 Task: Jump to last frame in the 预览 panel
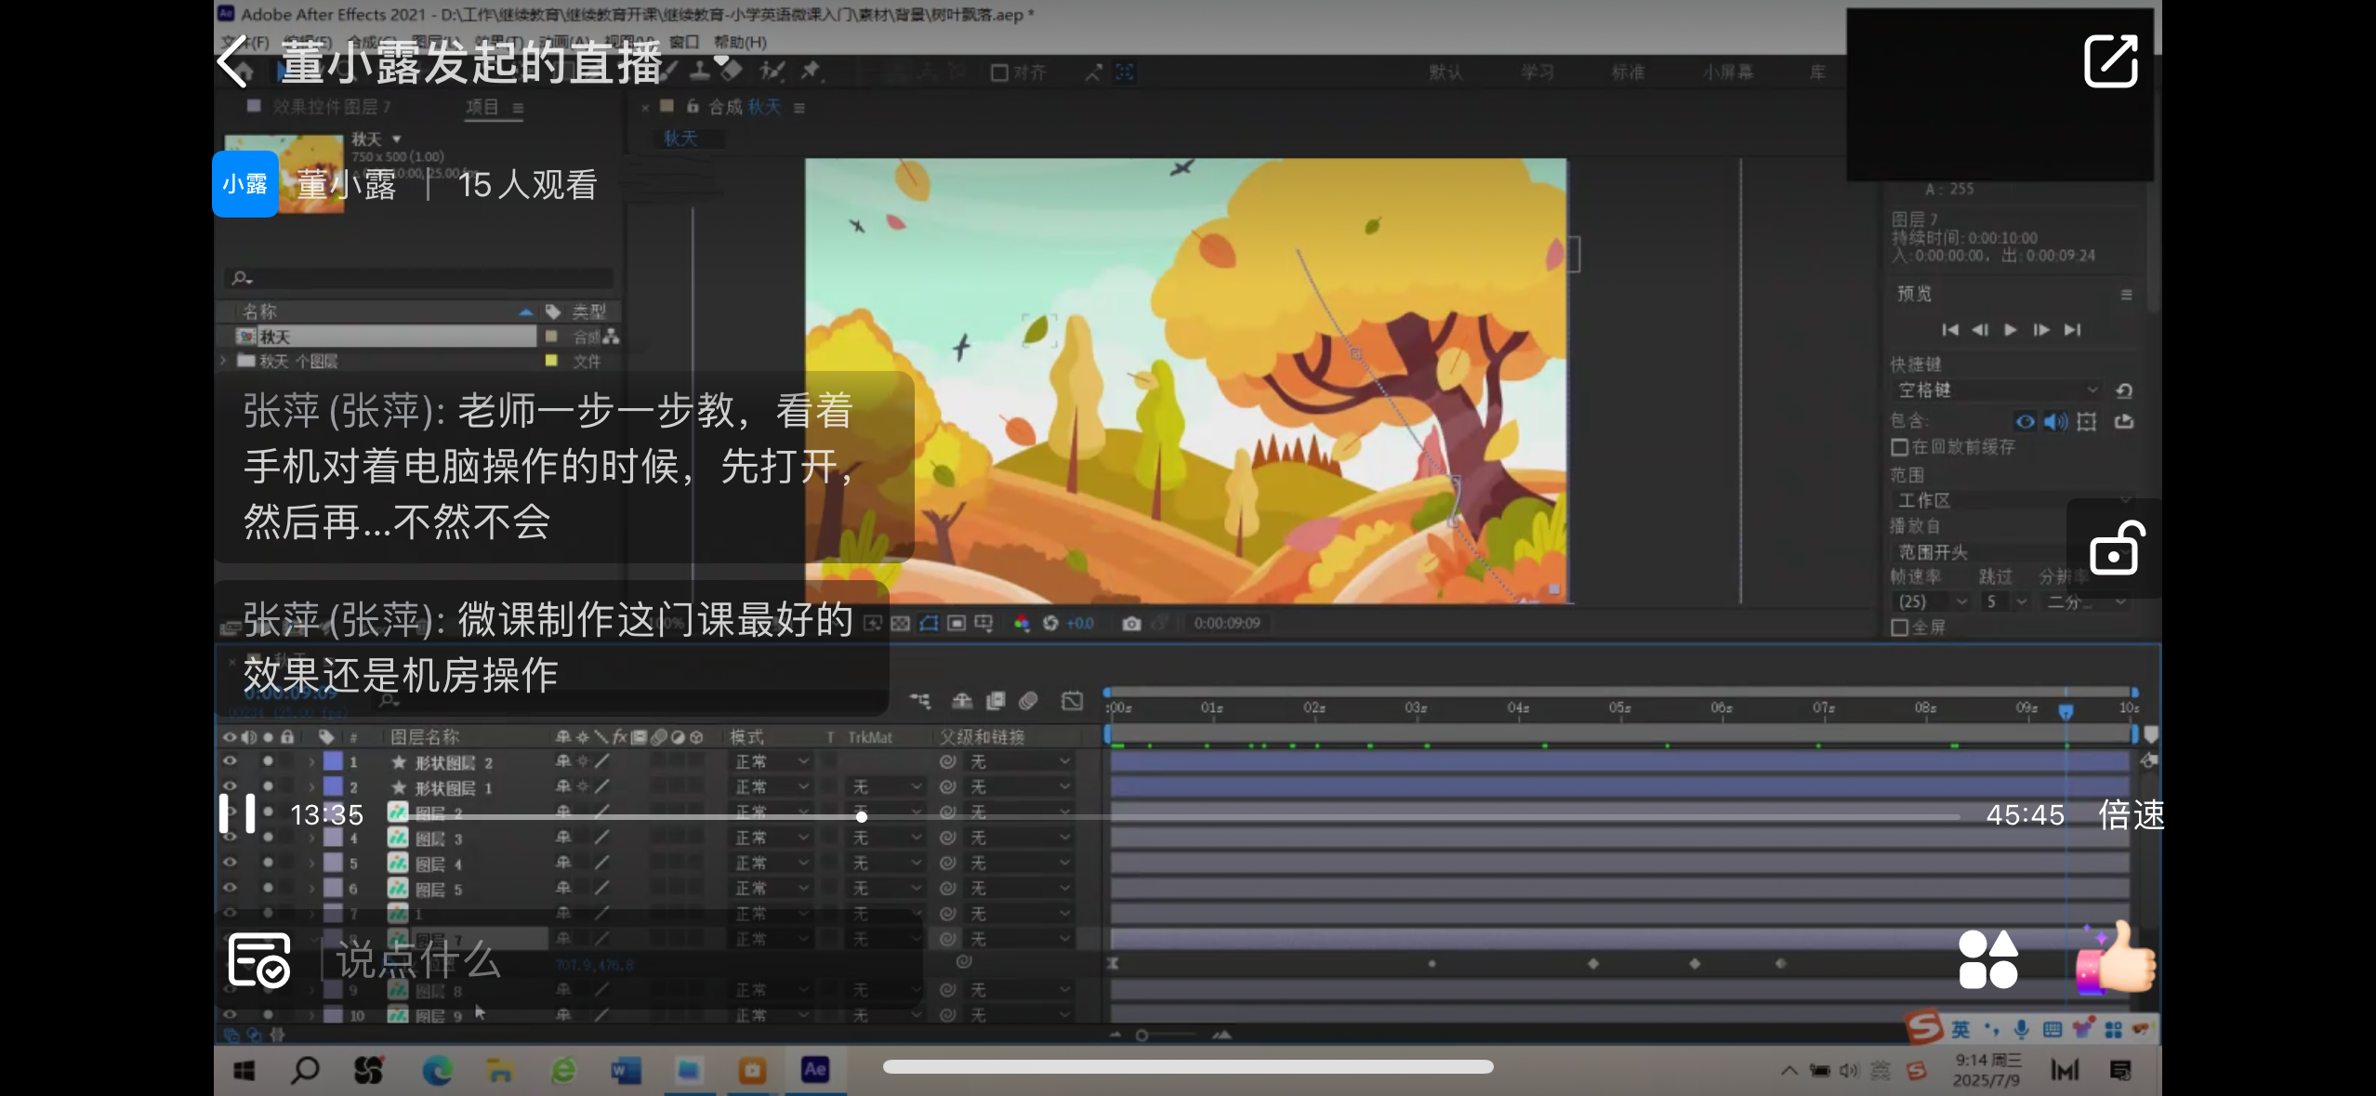2072,330
